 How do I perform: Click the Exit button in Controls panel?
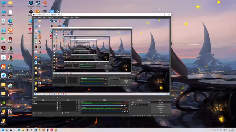160,112
